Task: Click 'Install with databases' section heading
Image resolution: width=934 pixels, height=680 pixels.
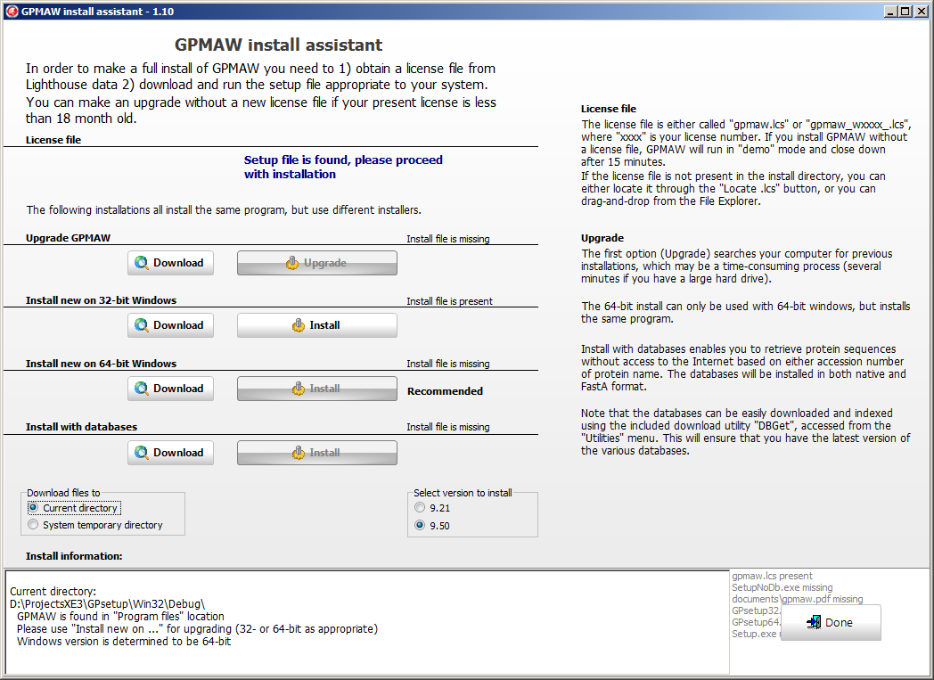Action: [82, 427]
